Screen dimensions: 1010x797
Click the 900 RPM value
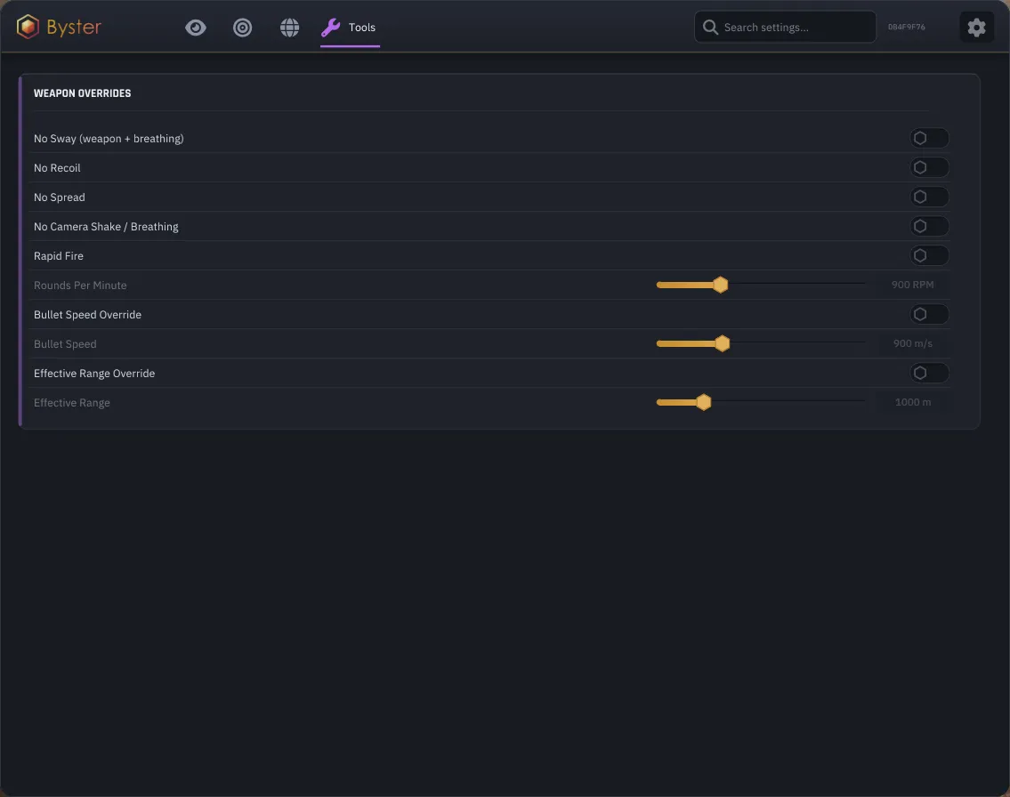[x=912, y=285]
